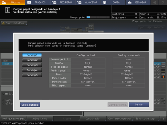
Task: Click the Cant. arch. 99.171% readout
Action: coord(153,17)
